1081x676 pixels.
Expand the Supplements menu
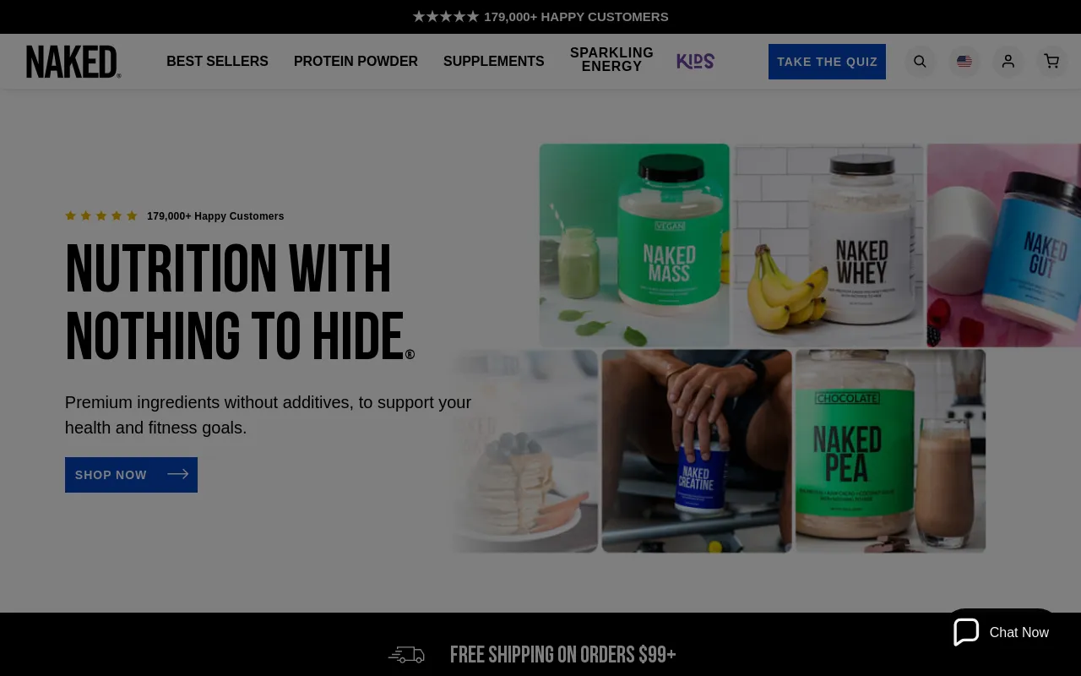click(x=494, y=61)
